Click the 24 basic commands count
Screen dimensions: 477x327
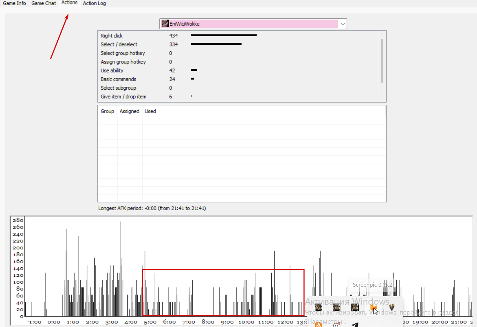point(172,79)
